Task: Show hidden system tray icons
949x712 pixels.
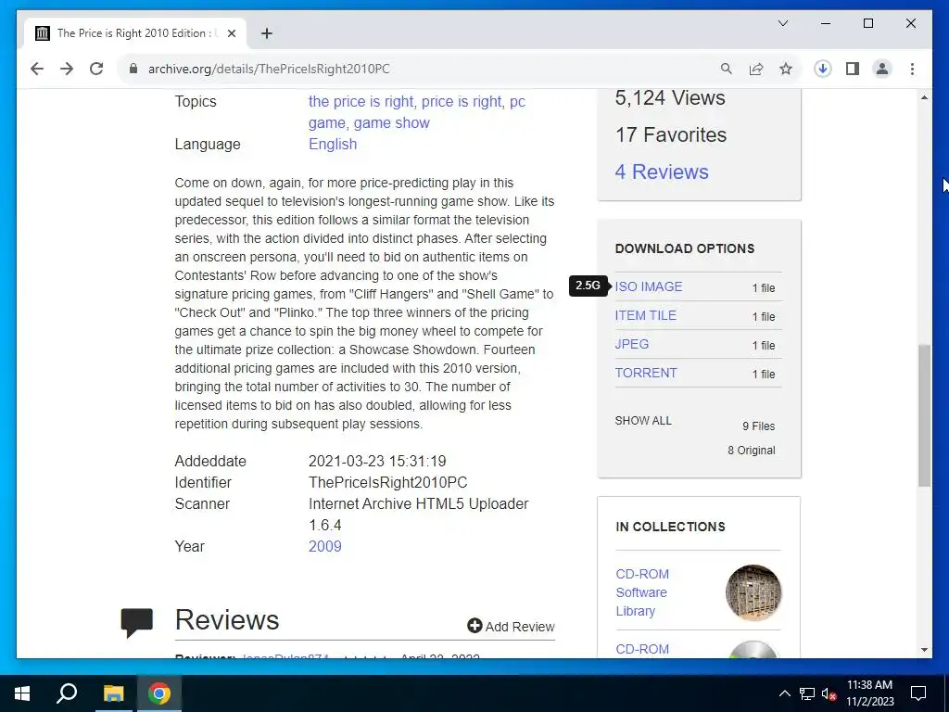Action: [x=784, y=693]
